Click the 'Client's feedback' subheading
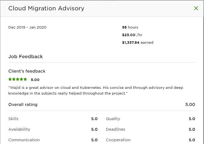 27,71
